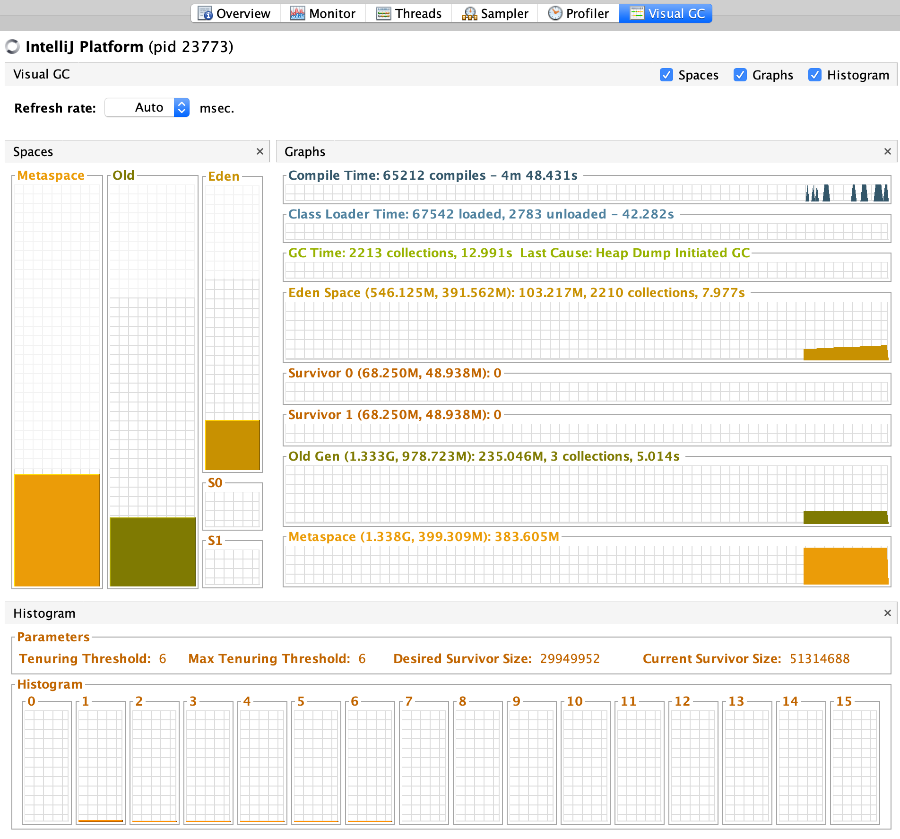Switch to the Sampler tab
The height and width of the screenshot is (839, 900).
[495, 13]
